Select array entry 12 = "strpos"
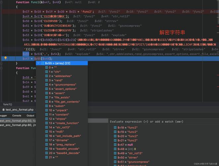The width and height of the screenshot is (219, 166). (62, 119)
